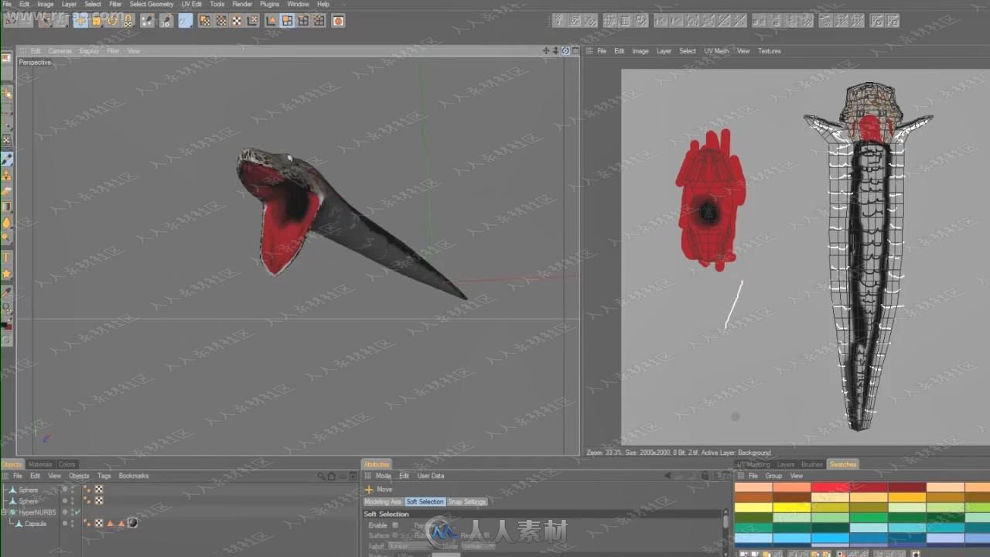The width and height of the screenshot is (990, 557).
Task: Click the Capsule's black material sphere tag
Action: 132,523
